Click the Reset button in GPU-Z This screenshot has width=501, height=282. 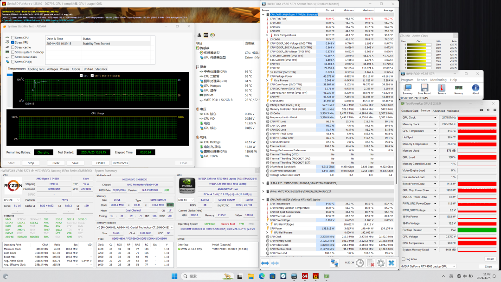point(490,259)
